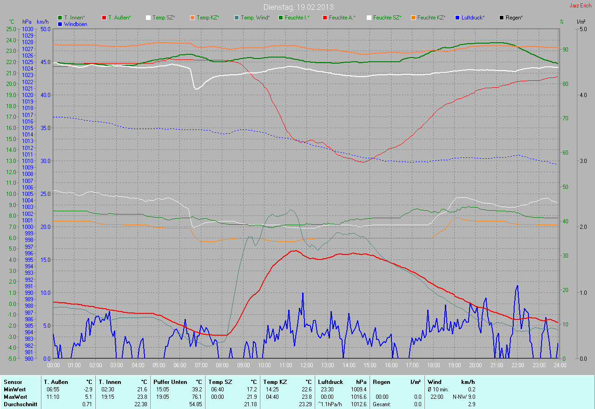Select the 'Temp KZ*' legend label
595x409 pixels.
pyautogui.click(x=208, y=18)
